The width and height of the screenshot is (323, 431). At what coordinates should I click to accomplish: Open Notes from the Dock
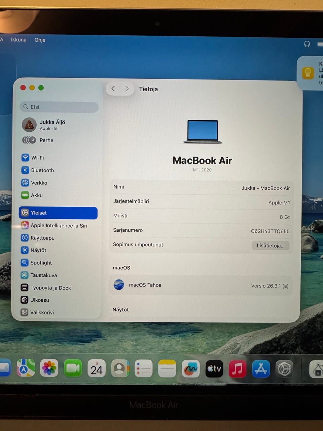(x=167, y=369)
